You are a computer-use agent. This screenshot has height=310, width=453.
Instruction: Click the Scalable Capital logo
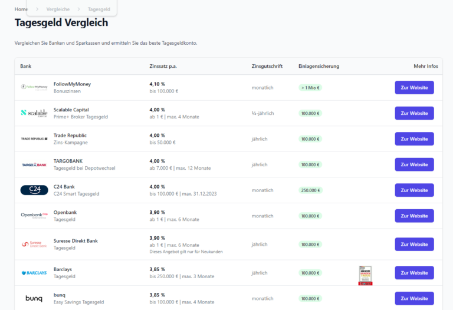[34, 113]
